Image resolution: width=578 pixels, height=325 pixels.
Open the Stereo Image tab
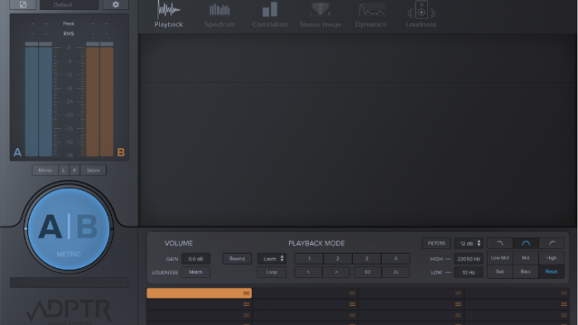click(x=320, y=14)
